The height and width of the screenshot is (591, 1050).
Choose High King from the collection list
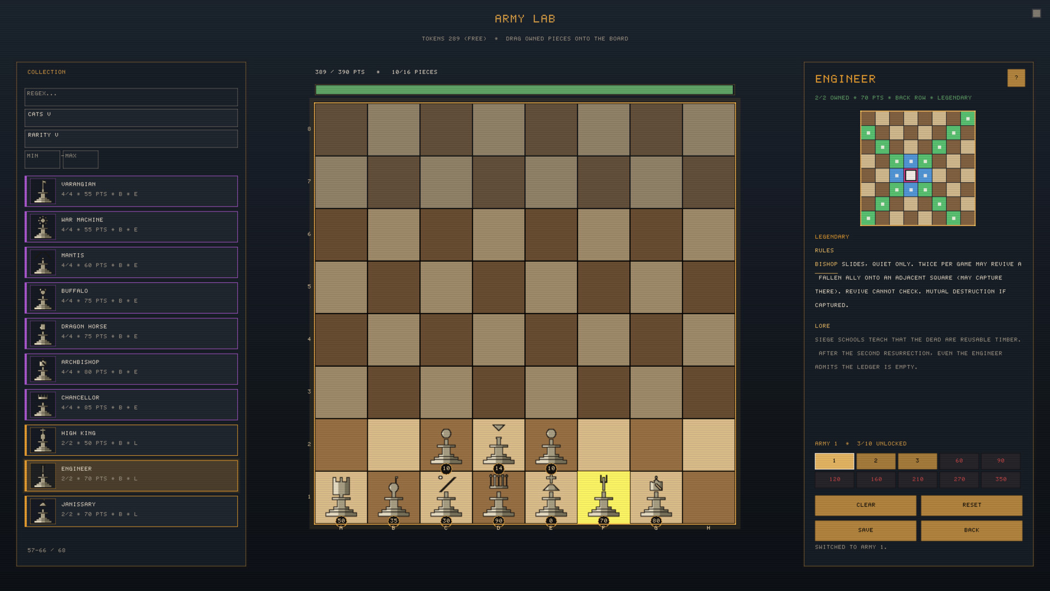pos(131,440)
